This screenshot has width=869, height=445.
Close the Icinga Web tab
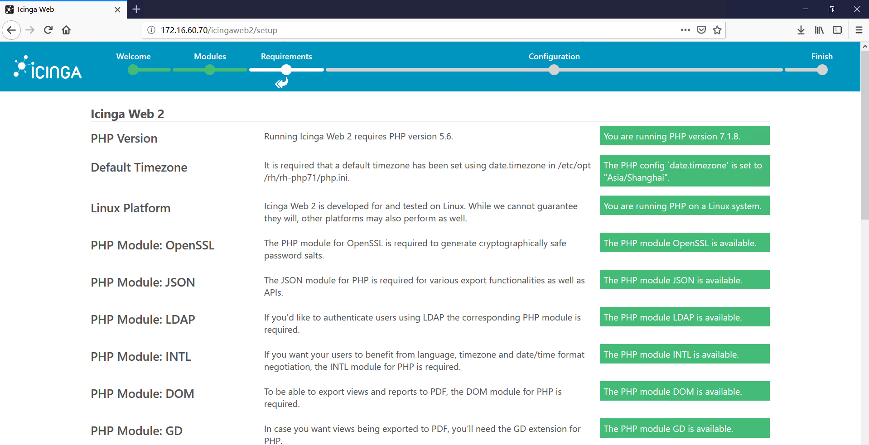117,10
